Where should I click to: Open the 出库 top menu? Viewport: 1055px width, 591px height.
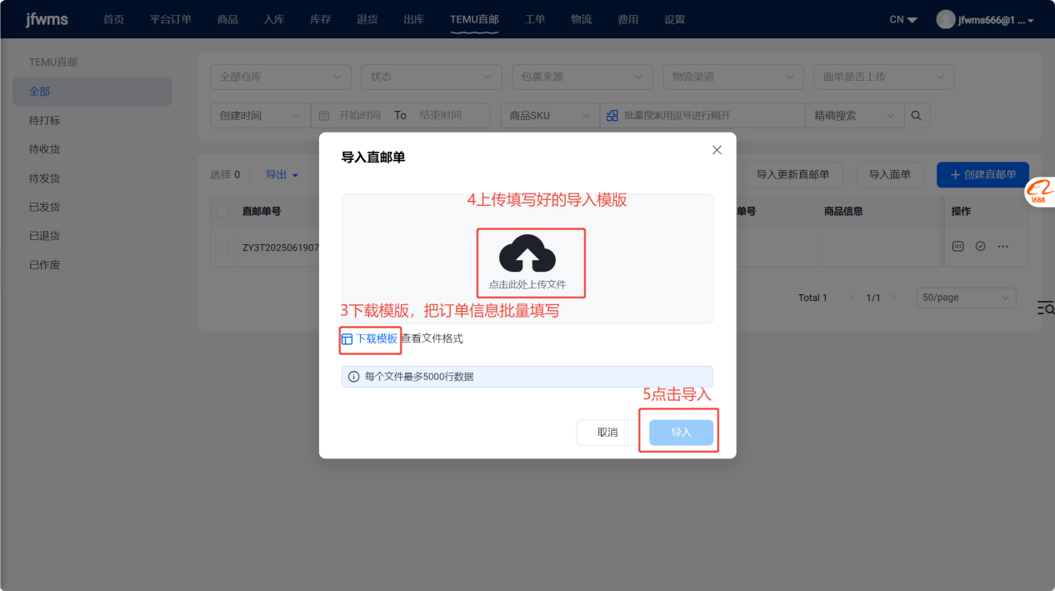pyautogui.click(x=414, y=19)
